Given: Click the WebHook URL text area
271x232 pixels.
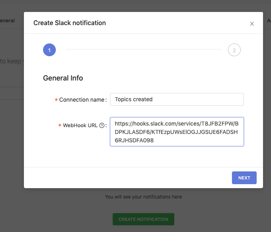Looking at the screenshot, I should [177, 132].
